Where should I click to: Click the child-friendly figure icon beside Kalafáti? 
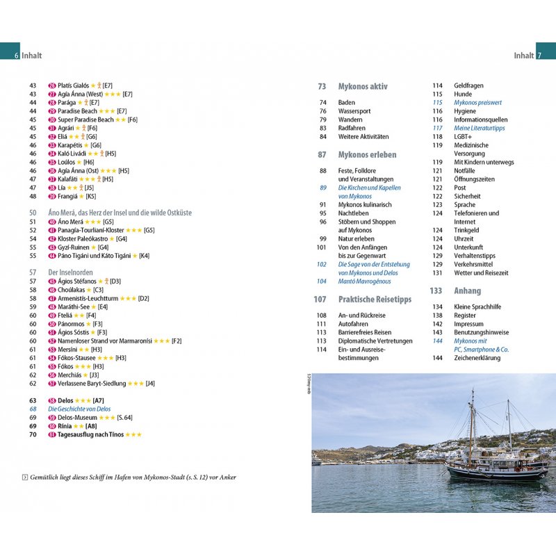99,179
